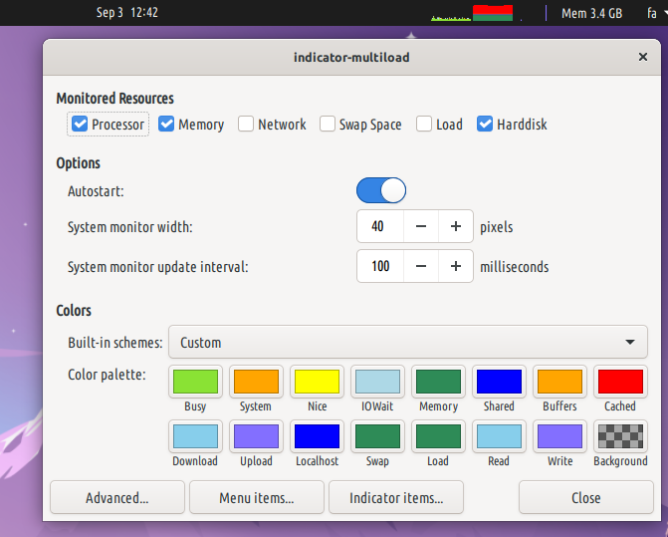Open the Indicator items dialog
Image resolution: width=668 pixels, height=537 pixels.
(396, 497)
